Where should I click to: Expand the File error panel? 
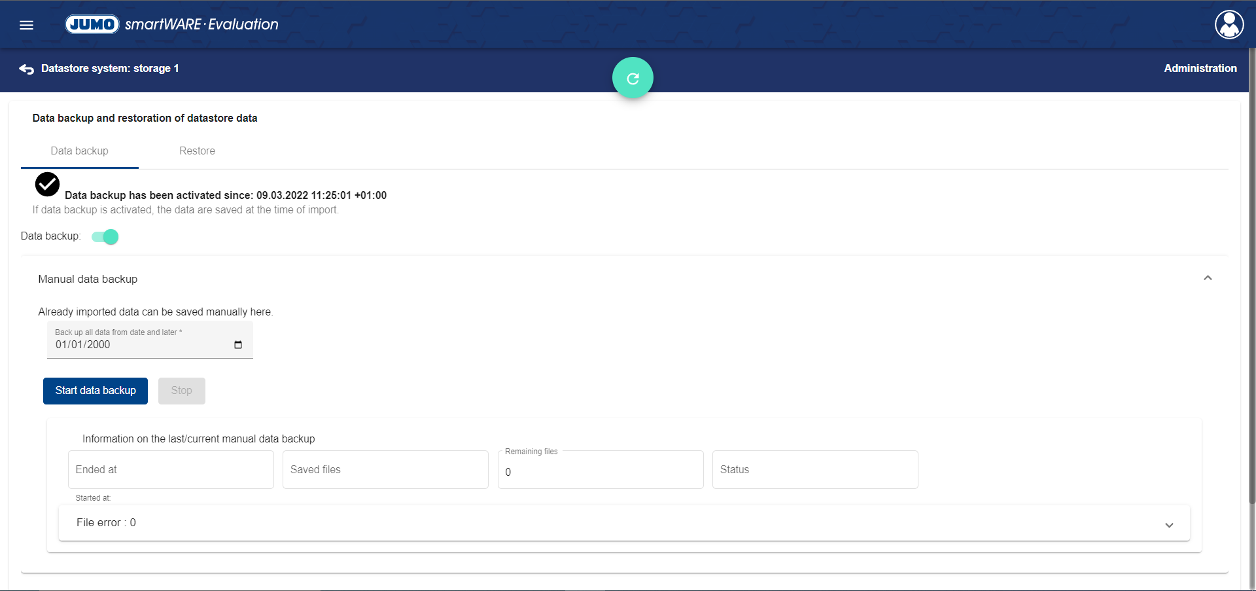coord(1168,525)
